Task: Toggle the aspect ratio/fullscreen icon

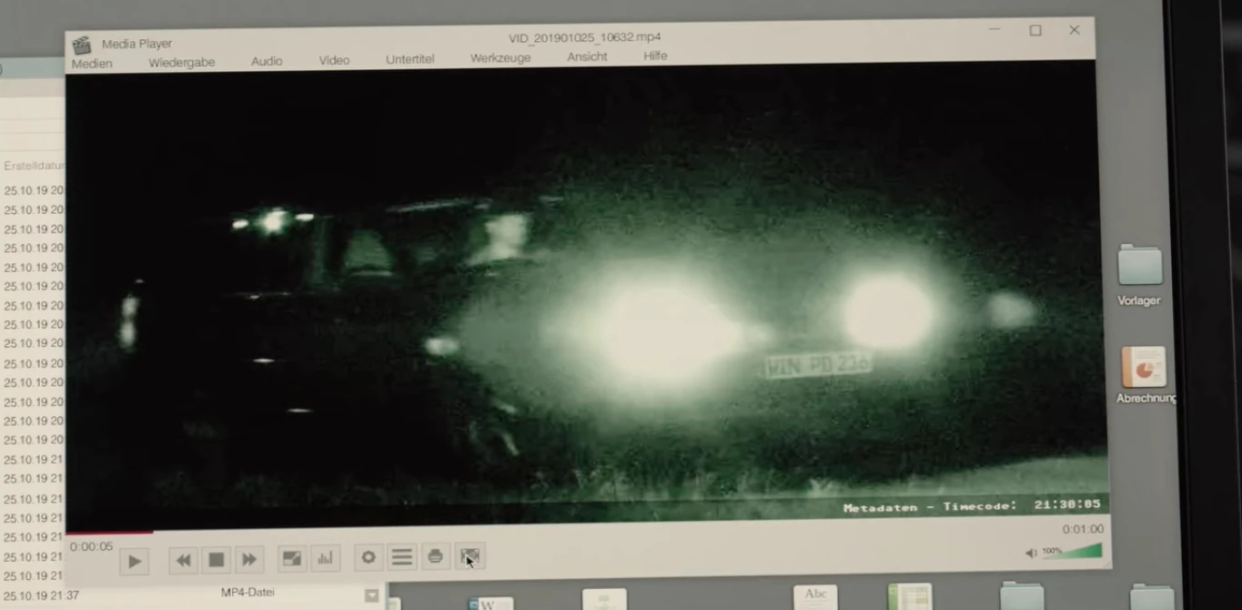Action: pos(292,558)
